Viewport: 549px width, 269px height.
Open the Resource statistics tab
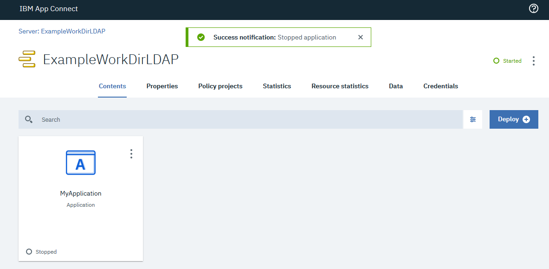pyautogui.click(x=340, y=86)
